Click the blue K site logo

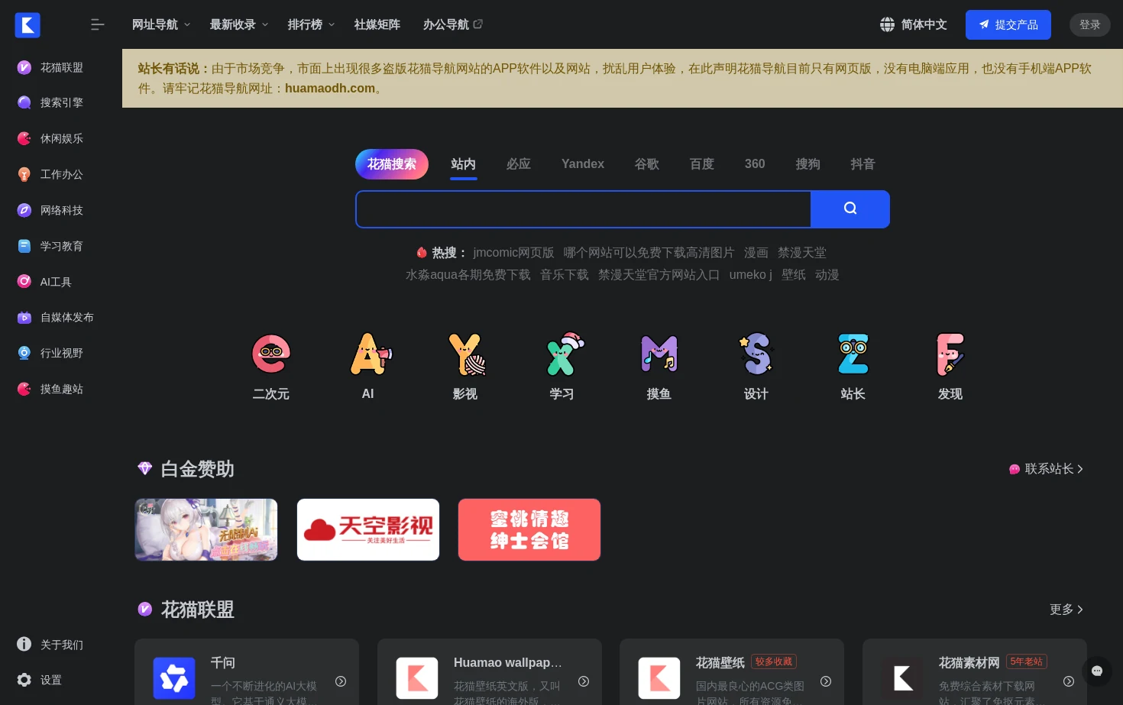tap(28, 25)
